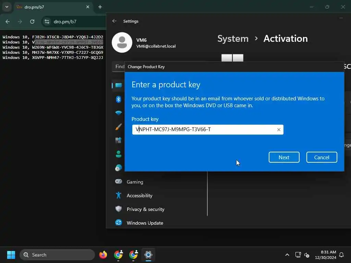Open Apps icon in Settings sidebar
Viewport: 351px width, 263px height.
tap(118, 140)
